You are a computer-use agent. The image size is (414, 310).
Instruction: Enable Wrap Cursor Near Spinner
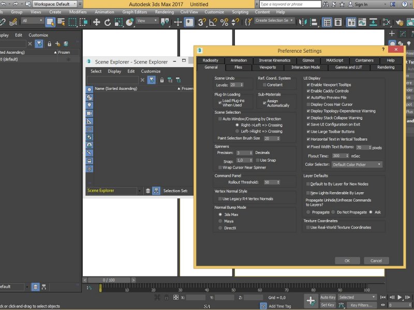[220, 167]
